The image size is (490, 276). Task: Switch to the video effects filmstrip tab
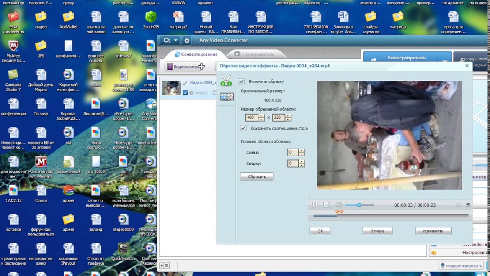click(227, 97)
